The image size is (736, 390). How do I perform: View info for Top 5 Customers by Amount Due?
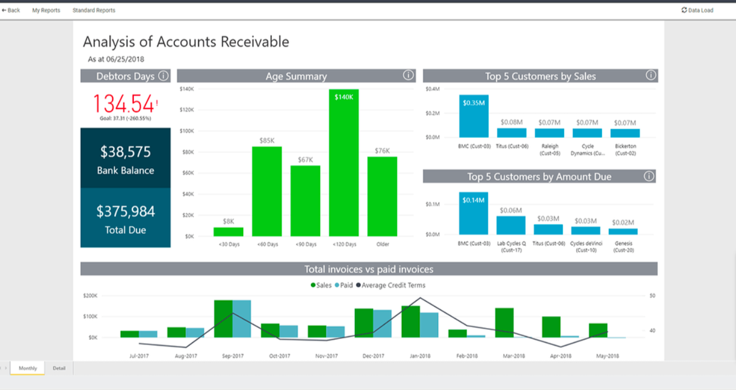click(649, 176)
